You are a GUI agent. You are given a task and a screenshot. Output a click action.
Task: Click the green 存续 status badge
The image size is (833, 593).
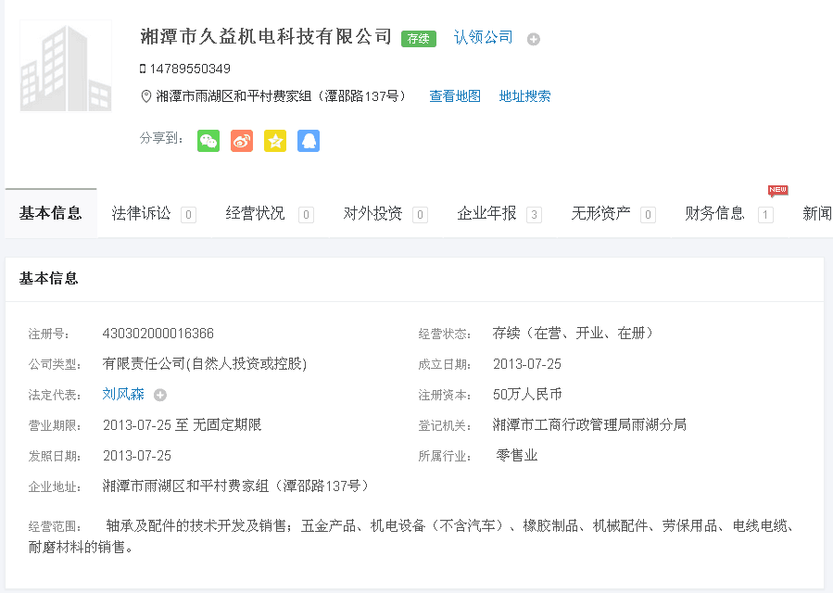click(x=419, y=39)
